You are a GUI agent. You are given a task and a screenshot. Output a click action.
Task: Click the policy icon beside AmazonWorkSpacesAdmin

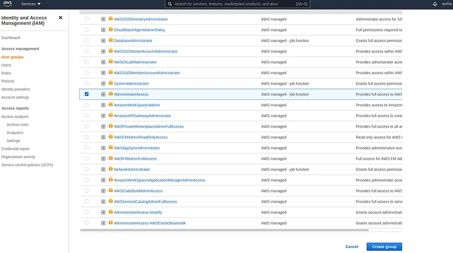coord(110,104)
